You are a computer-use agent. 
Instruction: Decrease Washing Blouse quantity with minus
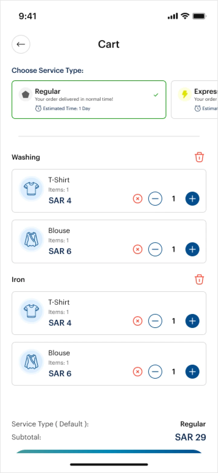(x=155, y=249)
